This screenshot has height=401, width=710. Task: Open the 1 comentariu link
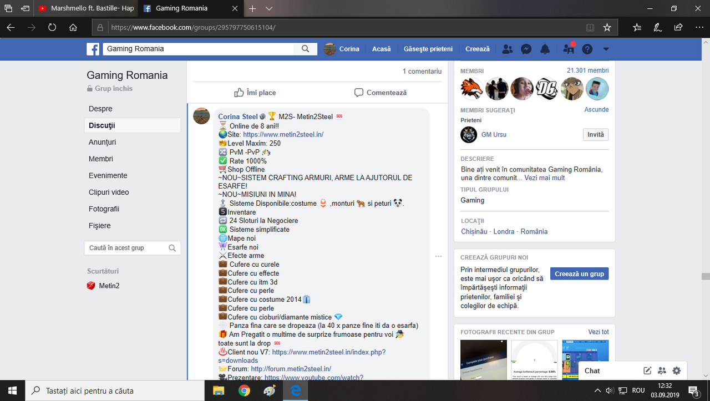422,71
